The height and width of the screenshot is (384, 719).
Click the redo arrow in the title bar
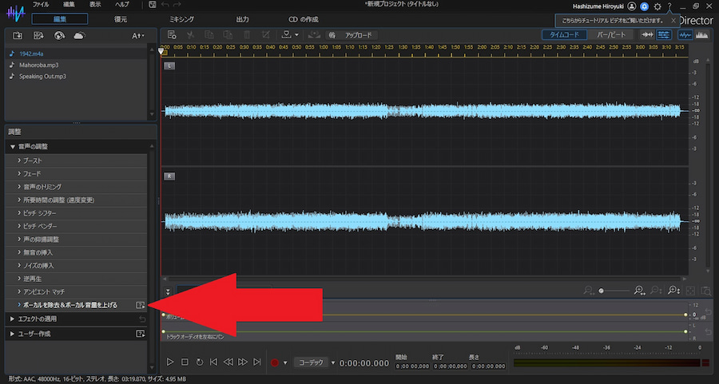pos(177,5)
